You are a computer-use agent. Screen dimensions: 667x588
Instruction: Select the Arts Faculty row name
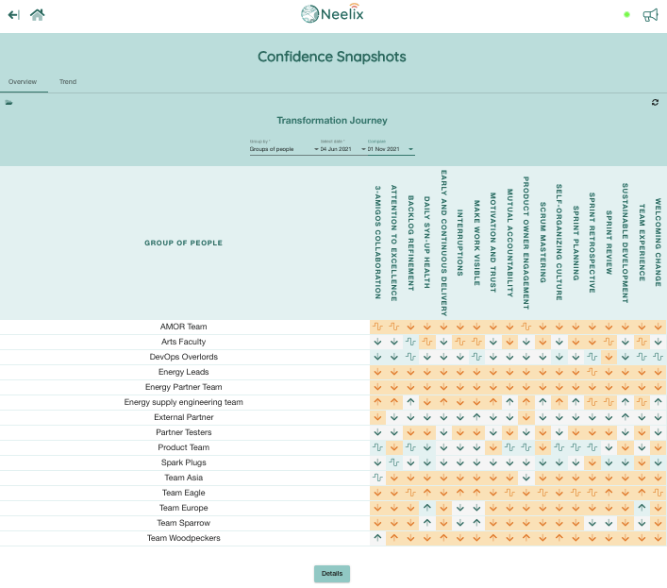point(183,342)
